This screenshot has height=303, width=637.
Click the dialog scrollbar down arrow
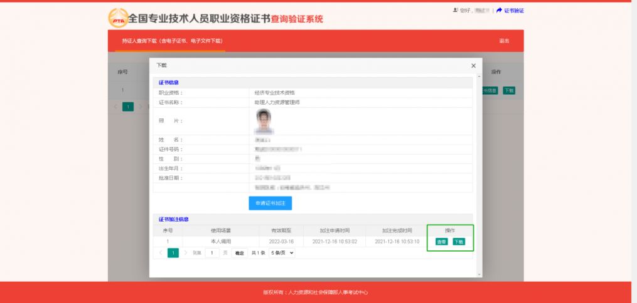coord(479,275)
